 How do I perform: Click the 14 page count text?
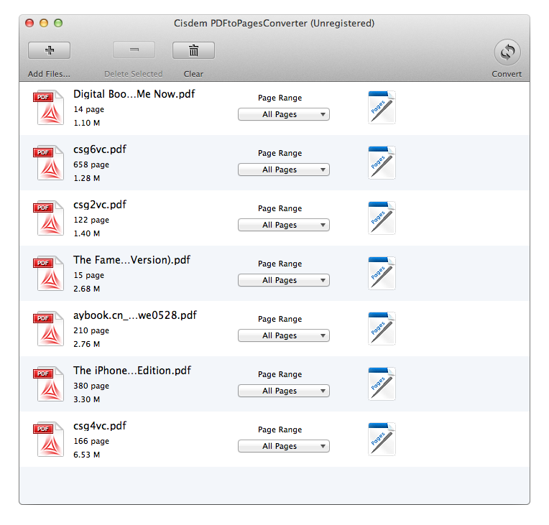point(89,110)
